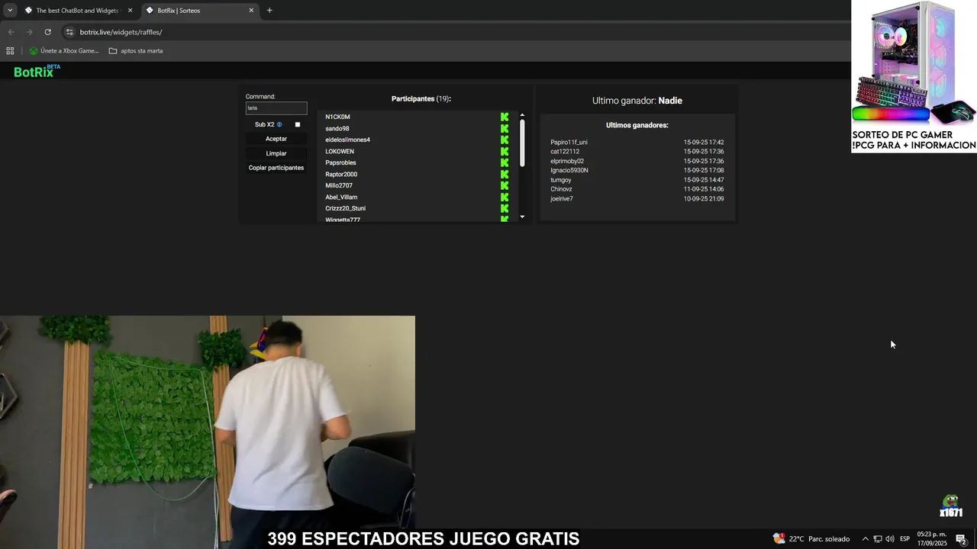Open the aptos sta marta bookmark folder
Viewport: 977px width, 549px height.
click(x=136, y=51)
